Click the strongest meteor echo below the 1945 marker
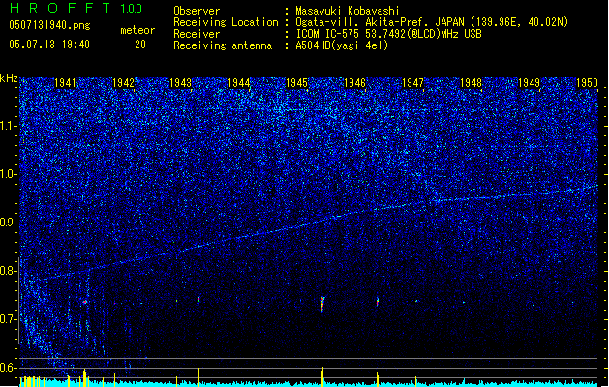609x387 pixels. 322,304
